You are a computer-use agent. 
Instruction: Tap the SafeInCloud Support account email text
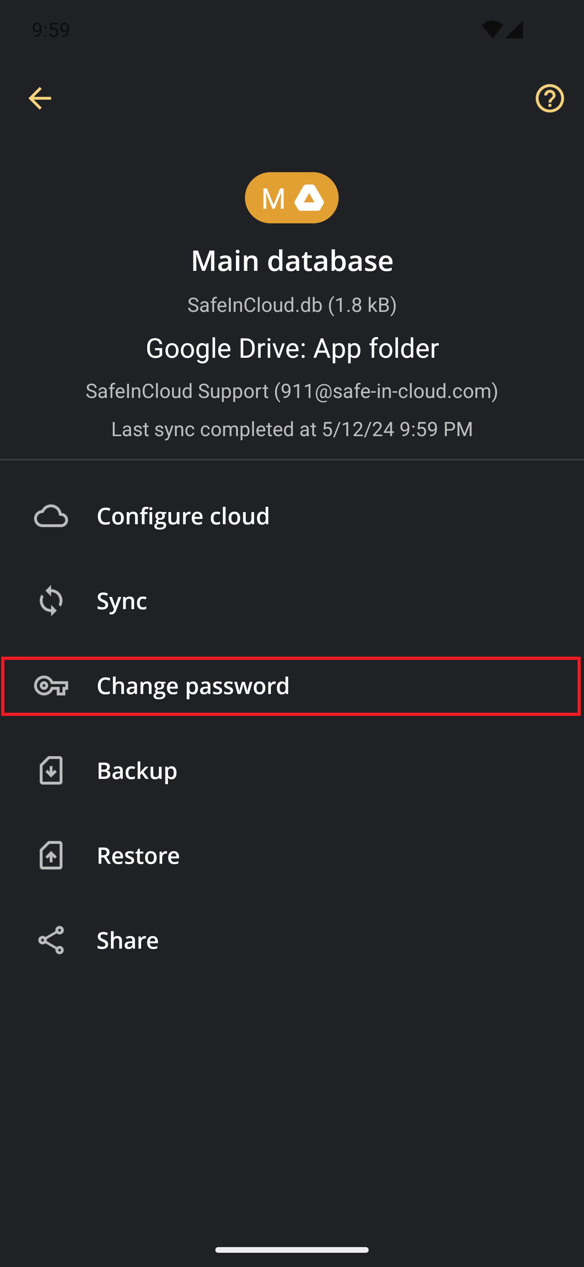pyautogui.click(x=292, y=391)
